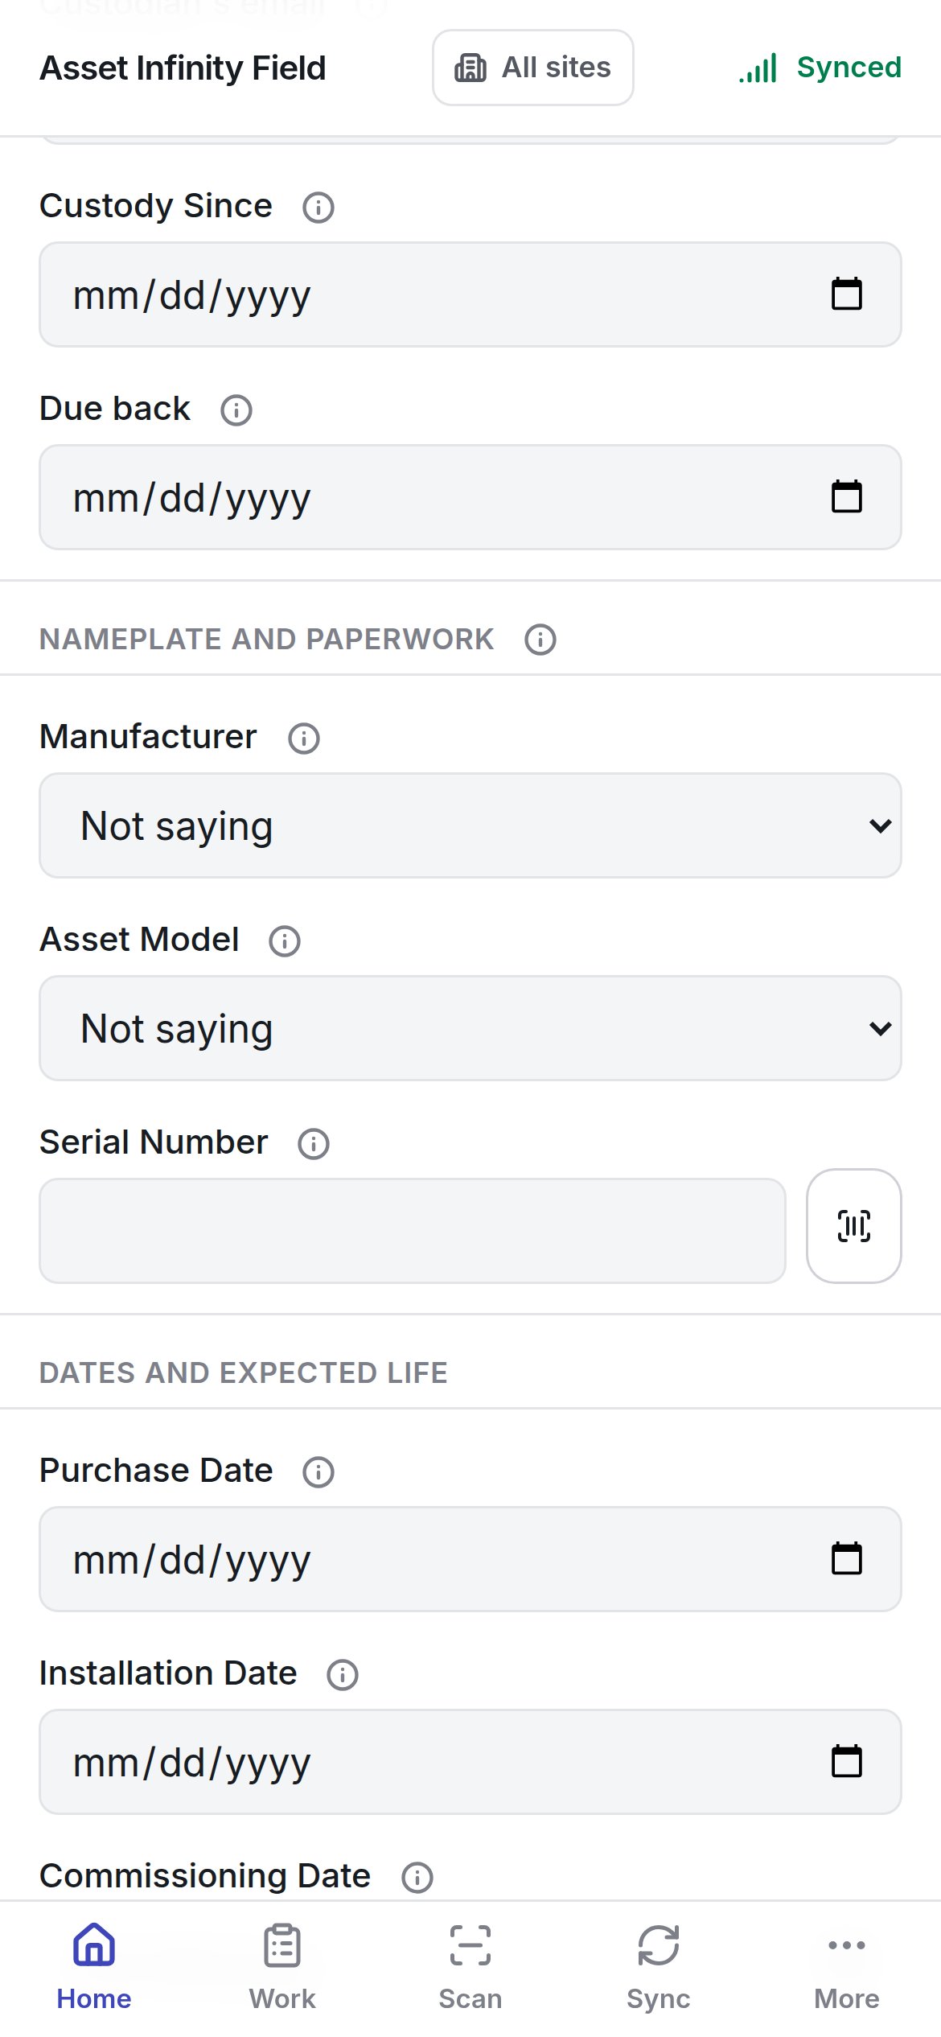The height and width of the screenshot is (2037, 941).
Task: Focus the Purchase Date input
Action: tap(470, 1559)
